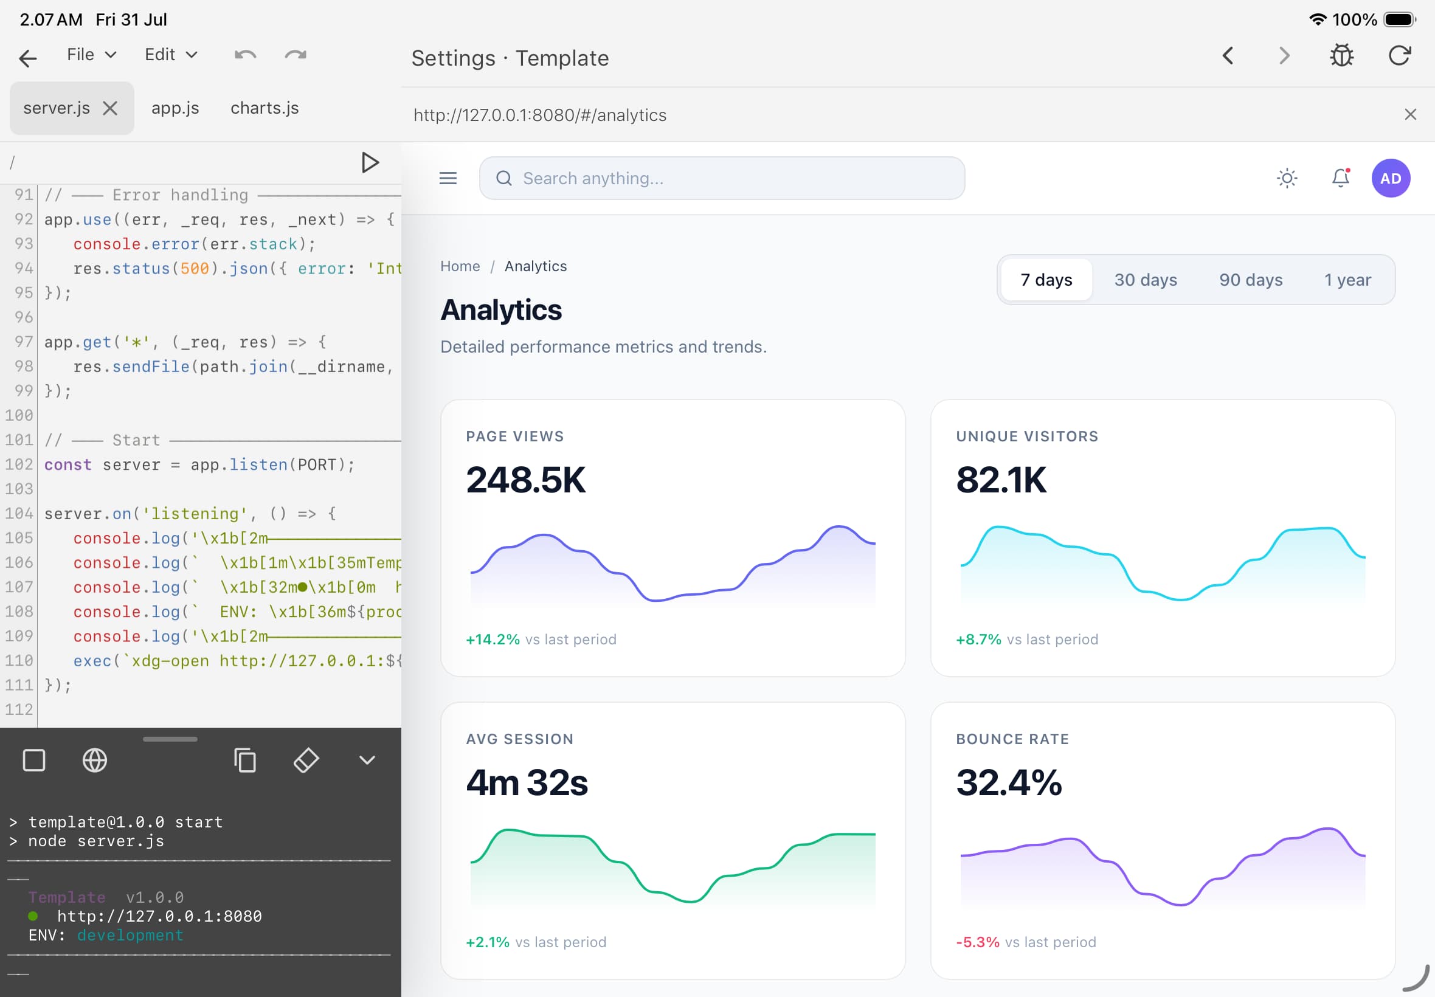The height and width of the screenshot is (997, 1435).
Task: Click the path slash breadcrumb above code
Action: 12,162
